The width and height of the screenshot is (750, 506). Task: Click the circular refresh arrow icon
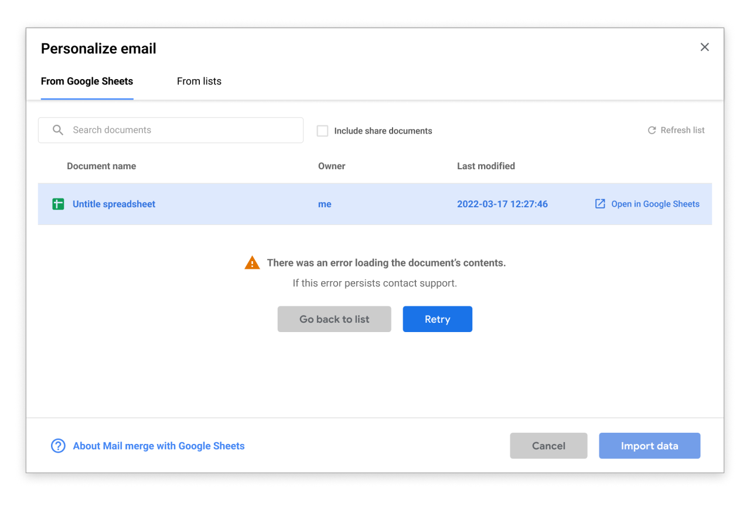click(652, 131)
